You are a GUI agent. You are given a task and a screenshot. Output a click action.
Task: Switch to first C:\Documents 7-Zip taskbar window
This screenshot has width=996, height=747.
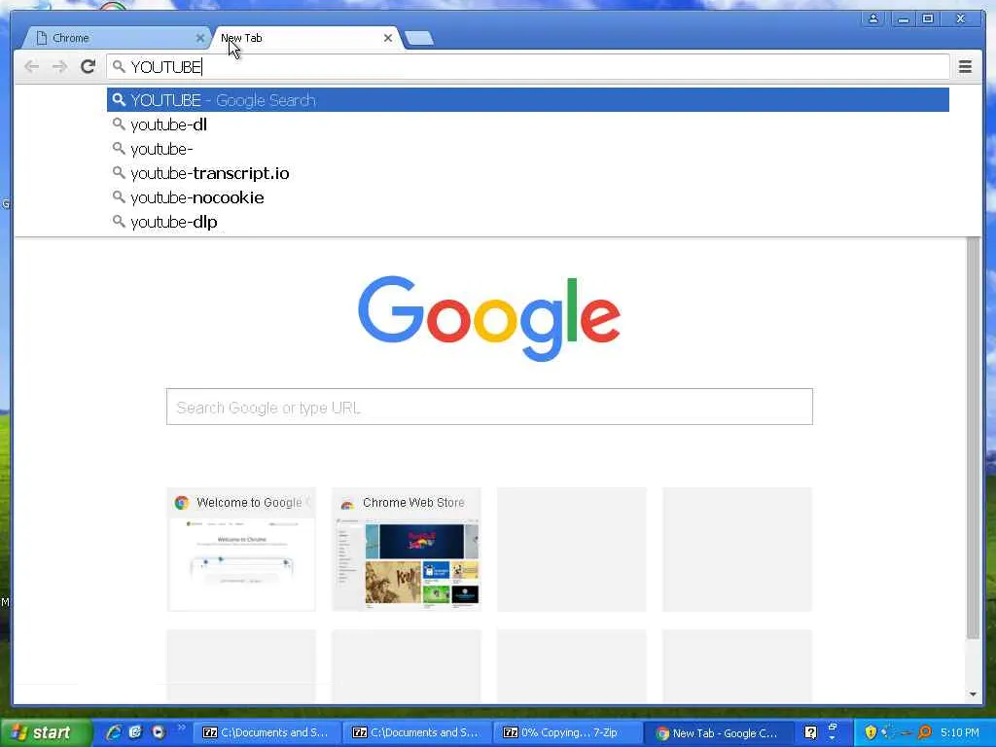(x=267, y=732)
